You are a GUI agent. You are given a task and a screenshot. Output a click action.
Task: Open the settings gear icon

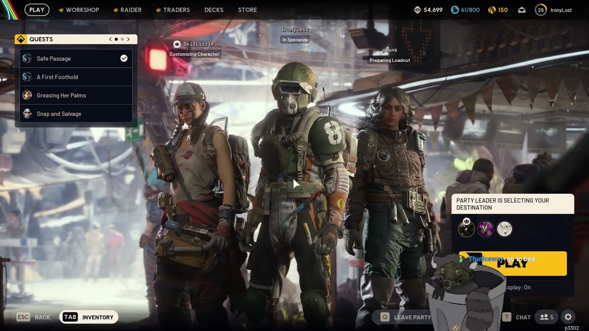pyautogui.click(x=568, y=317)
